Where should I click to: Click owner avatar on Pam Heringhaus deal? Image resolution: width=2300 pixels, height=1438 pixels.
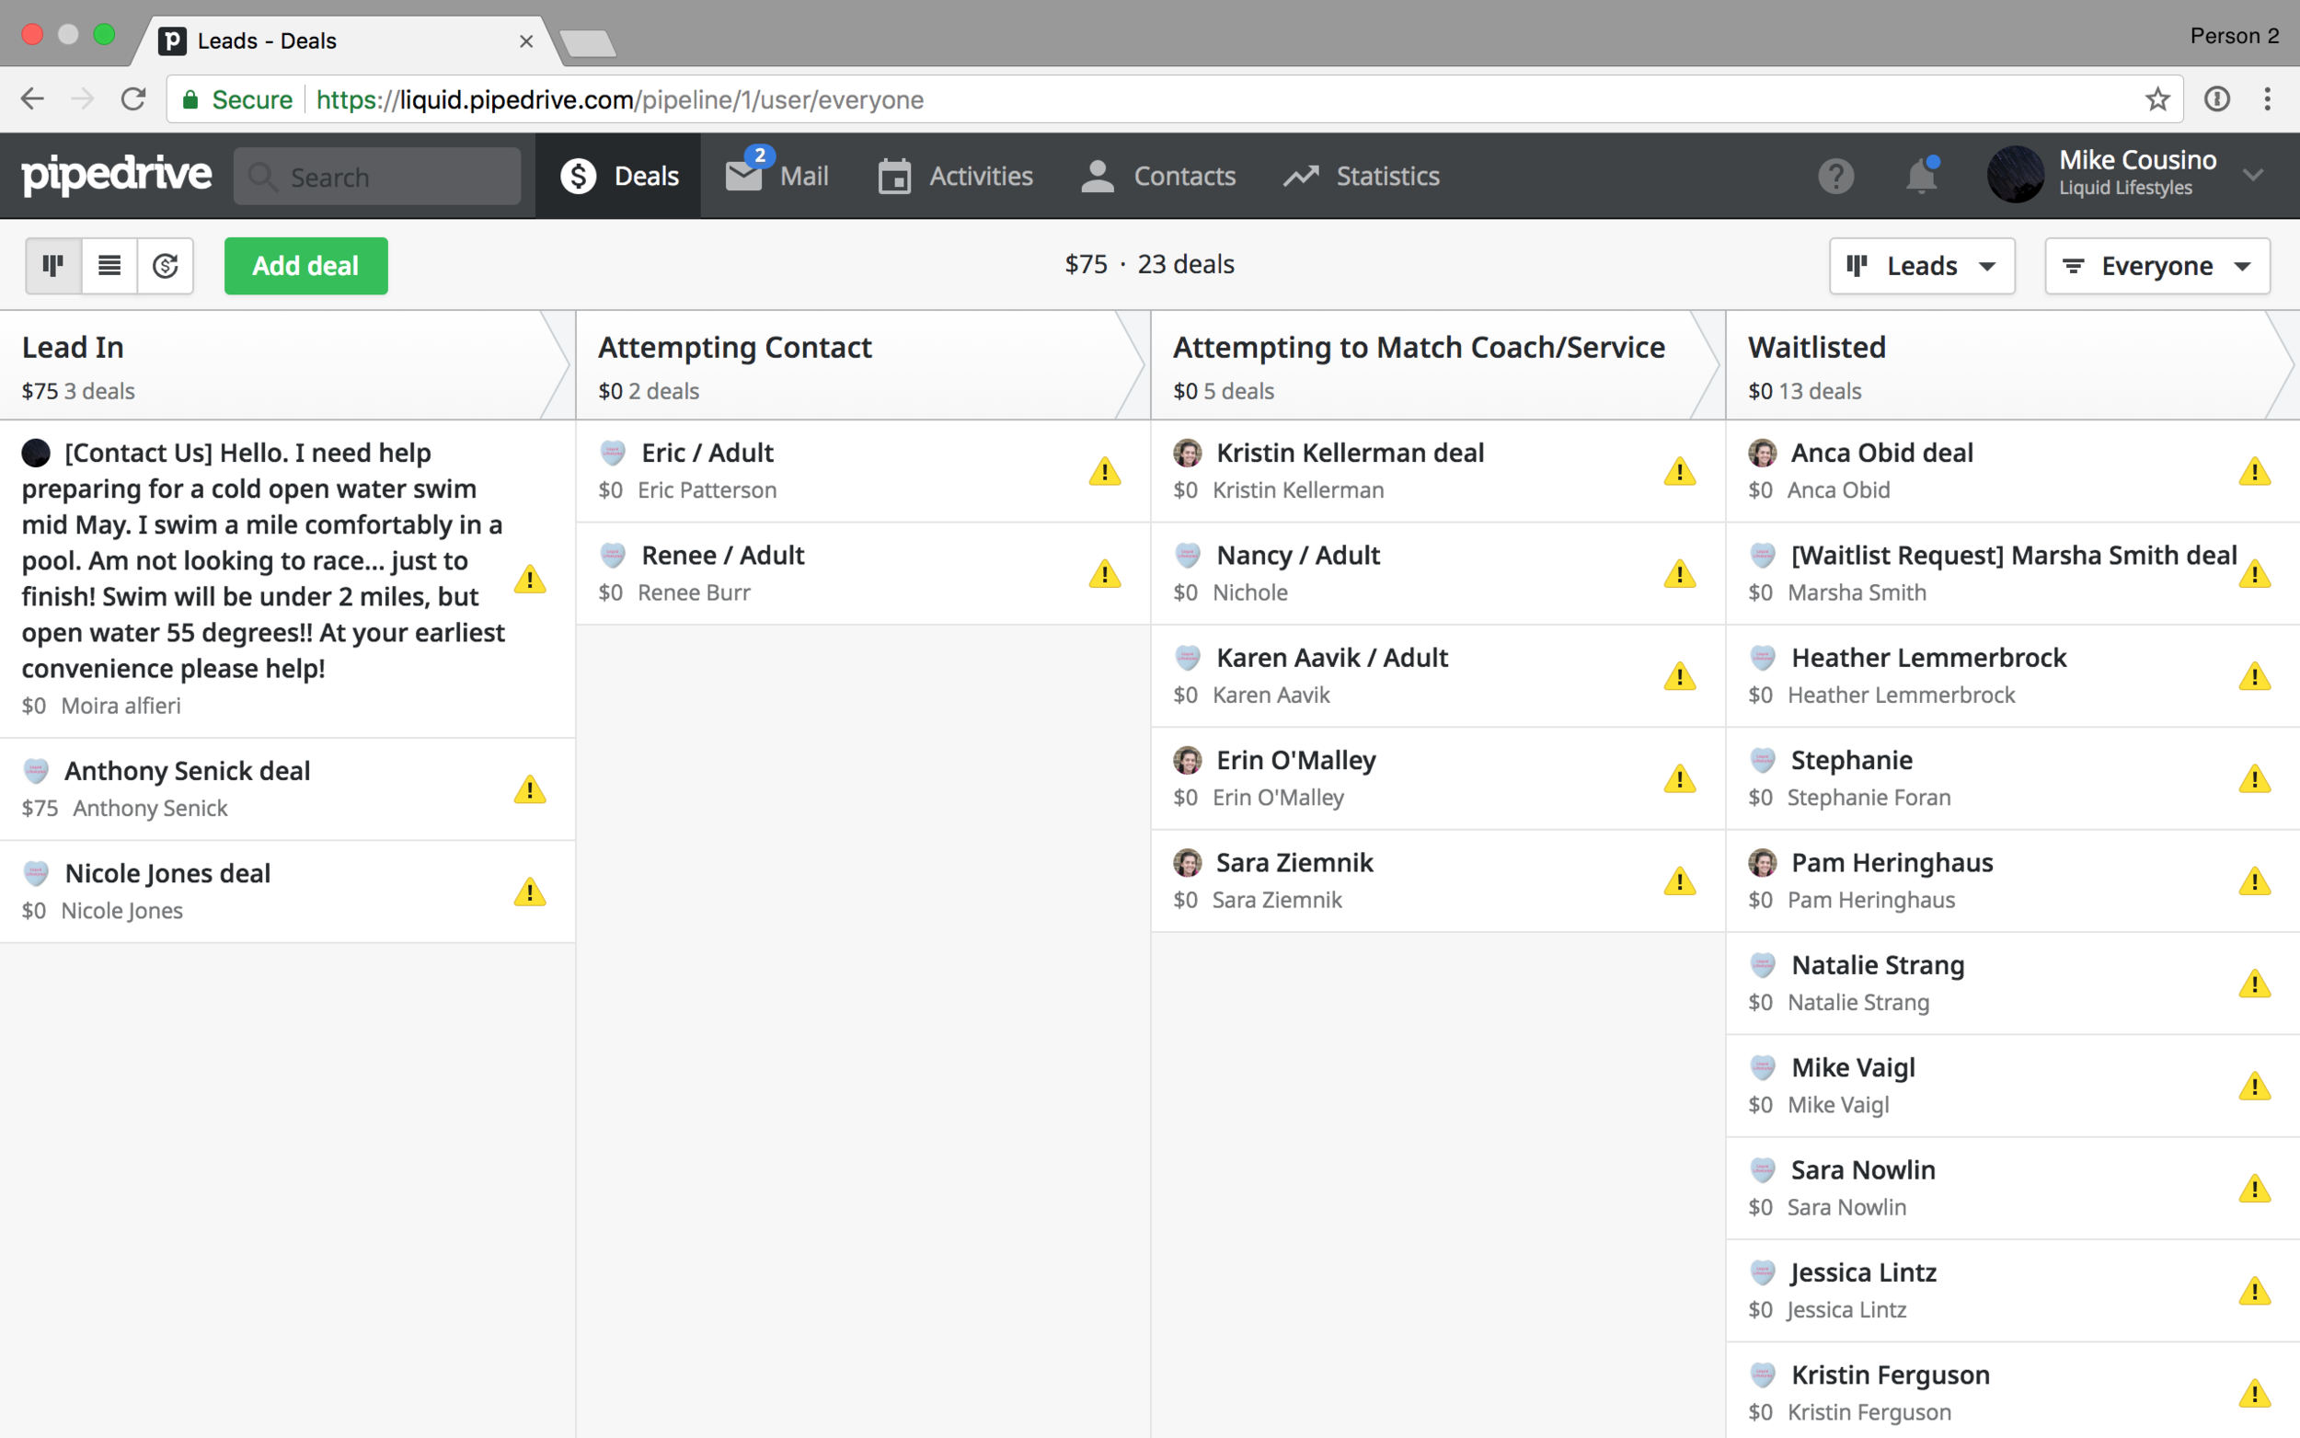tap(1762, 863)
